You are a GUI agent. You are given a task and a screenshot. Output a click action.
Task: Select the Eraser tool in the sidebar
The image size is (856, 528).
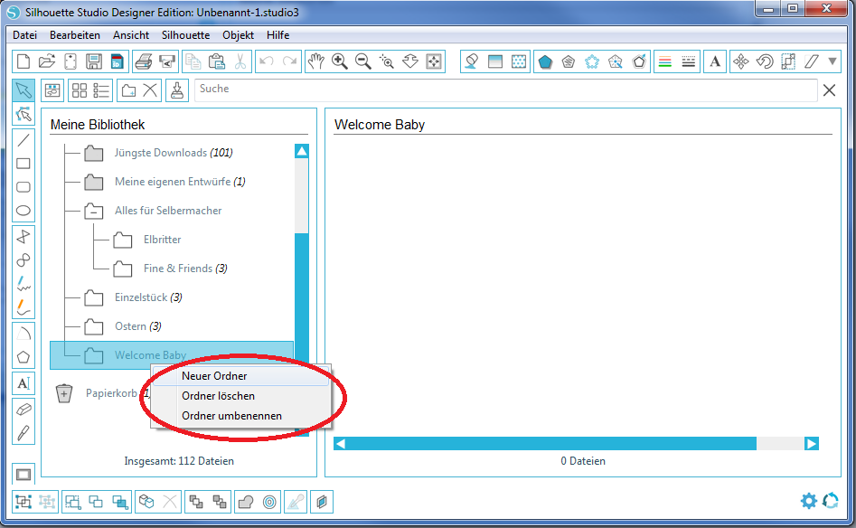click(x=23, y=409)
